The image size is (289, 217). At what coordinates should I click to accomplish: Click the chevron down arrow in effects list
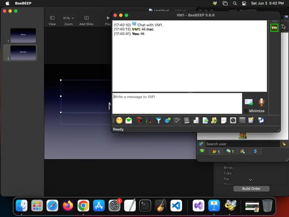(x=250, y=180)
